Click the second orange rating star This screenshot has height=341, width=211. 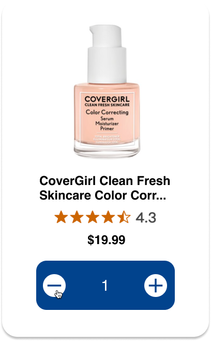77,217
